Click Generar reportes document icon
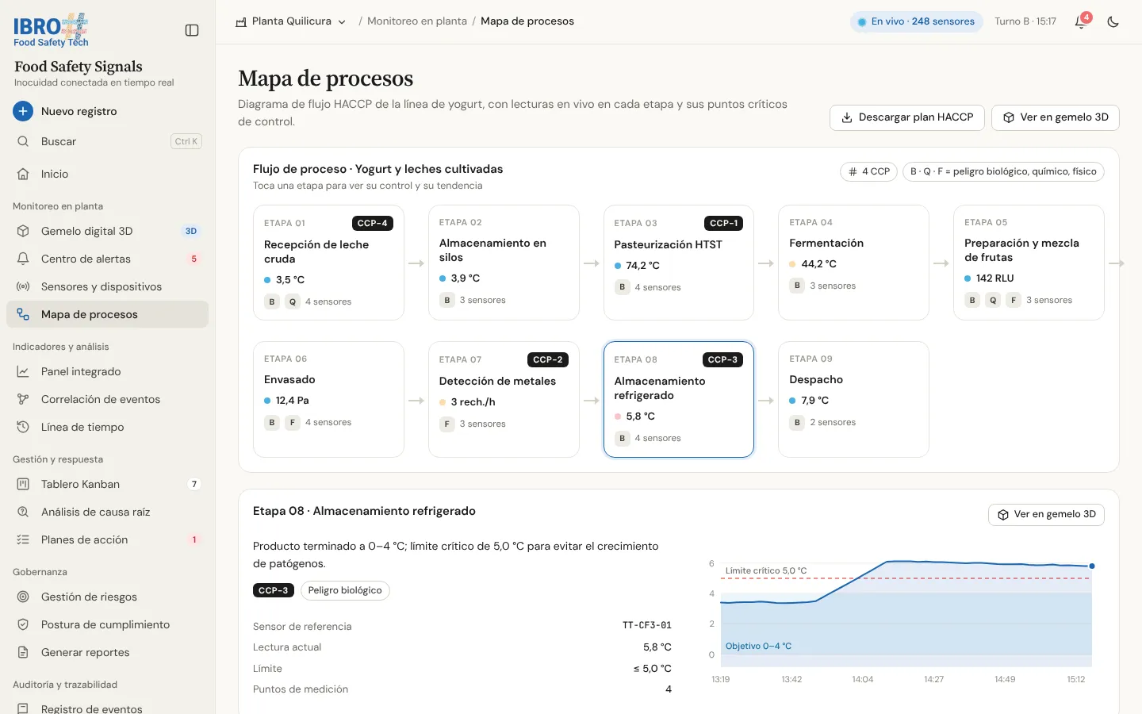 tap(23, 652)
